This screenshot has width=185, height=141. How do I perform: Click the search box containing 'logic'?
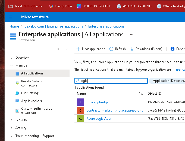coord(111,81)
